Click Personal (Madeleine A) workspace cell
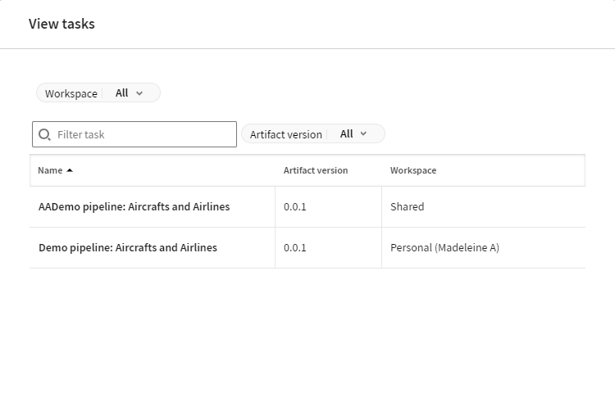 [x=444, y=248]
